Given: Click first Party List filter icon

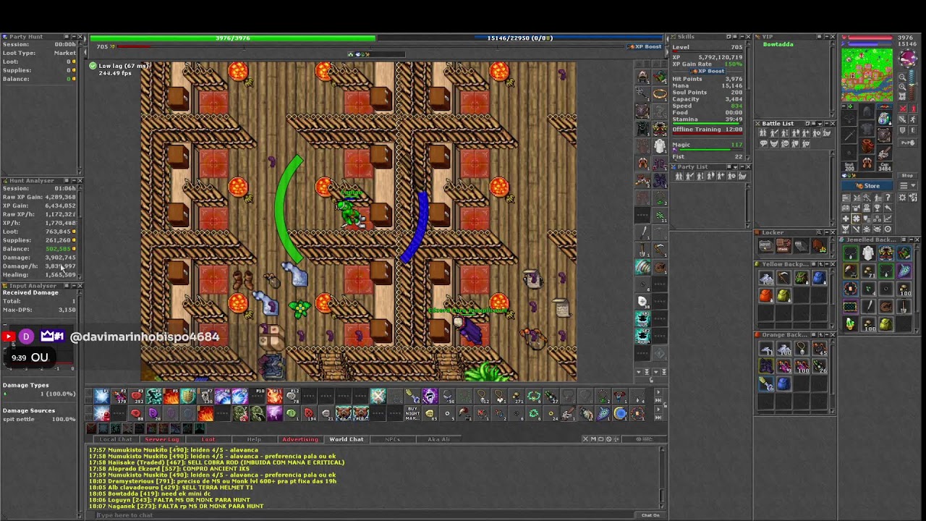Looking at the screenshot, I should pos(679,176).
